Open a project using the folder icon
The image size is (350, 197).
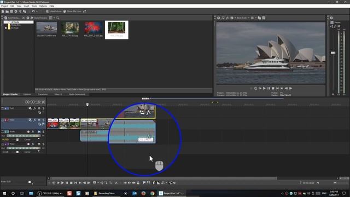pyautogui.click(x=7, y=11)
